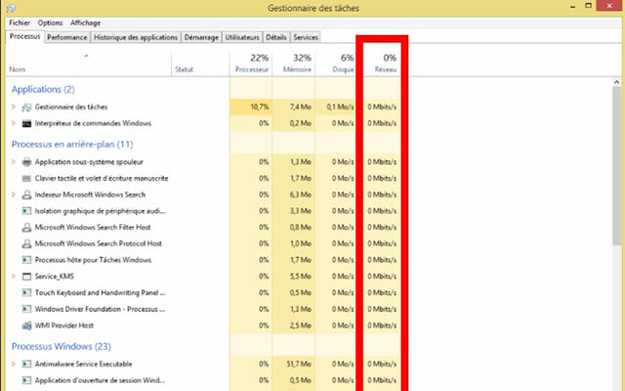Sort by Réseau column header
Viewport: 625px width, 391px height.
tap(382, 64)
